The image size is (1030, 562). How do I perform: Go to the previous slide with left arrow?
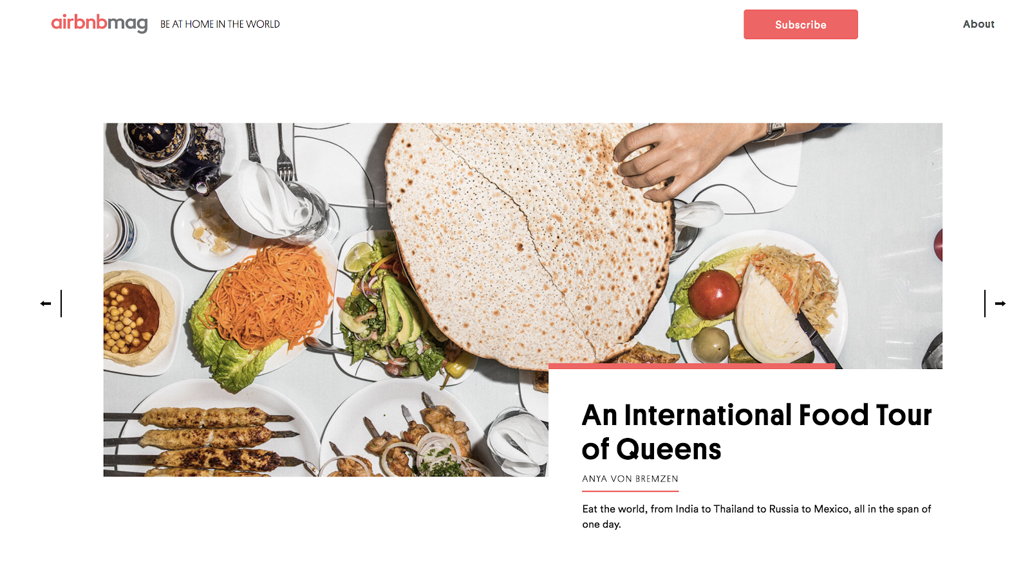[x=46, y=304]
